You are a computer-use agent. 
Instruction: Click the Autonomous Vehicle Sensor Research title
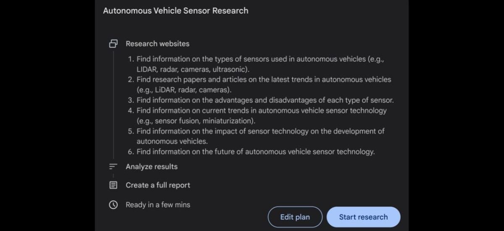[x=176, y=11]
